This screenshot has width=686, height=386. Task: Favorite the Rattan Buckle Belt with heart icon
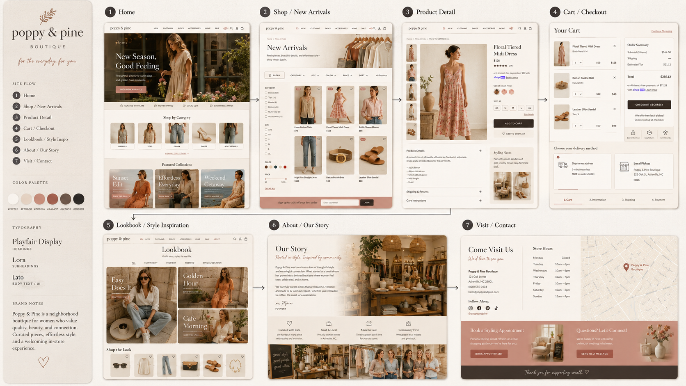point(351,139)
